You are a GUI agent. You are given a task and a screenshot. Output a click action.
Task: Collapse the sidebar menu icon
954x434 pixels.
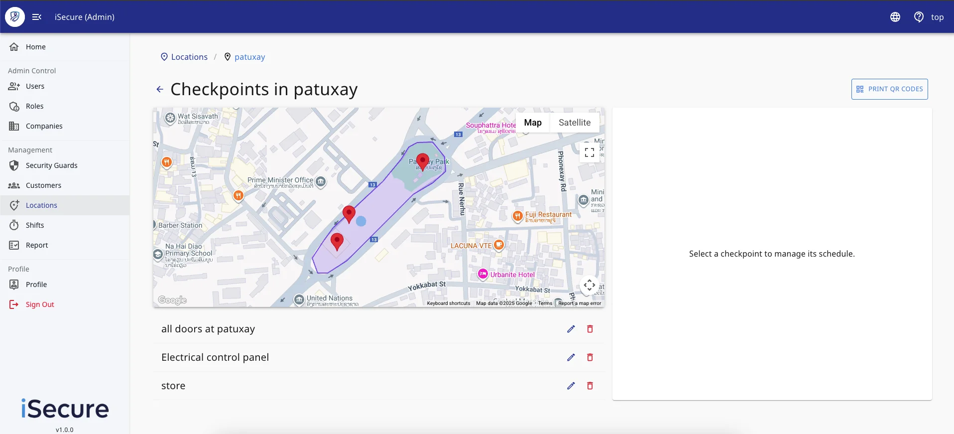pos(36,17)
